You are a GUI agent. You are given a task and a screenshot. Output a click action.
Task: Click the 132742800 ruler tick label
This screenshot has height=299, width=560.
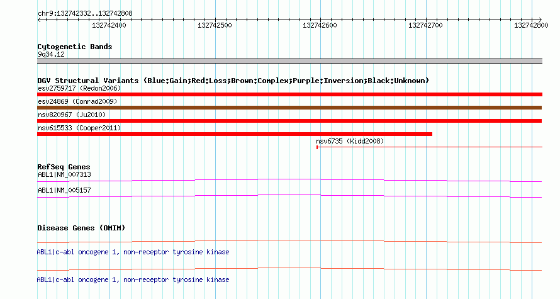(x=531, y=25)
